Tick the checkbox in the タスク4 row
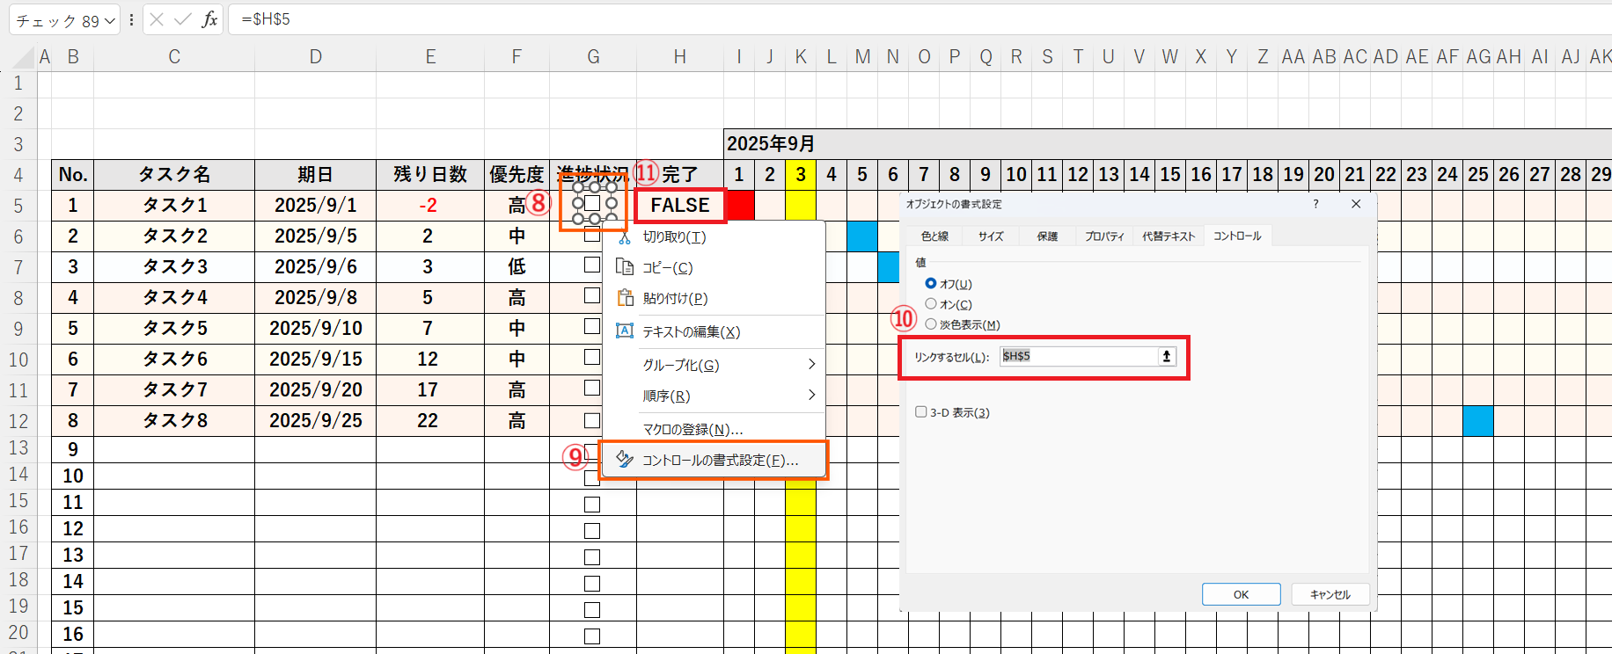Screen dimensions: 1612x654 pyautogui.click(x=592, y=296)
